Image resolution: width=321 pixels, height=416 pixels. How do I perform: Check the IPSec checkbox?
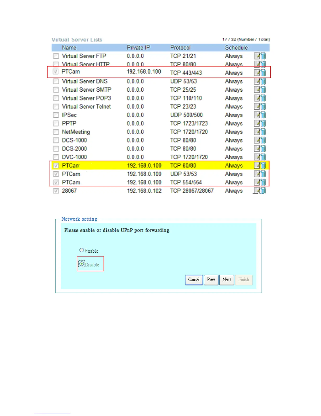pos(56,115)
